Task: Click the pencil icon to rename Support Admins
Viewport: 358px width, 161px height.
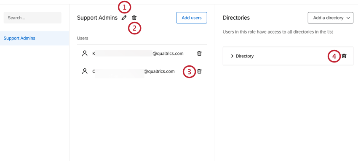Action: click(x=124, y=18)
